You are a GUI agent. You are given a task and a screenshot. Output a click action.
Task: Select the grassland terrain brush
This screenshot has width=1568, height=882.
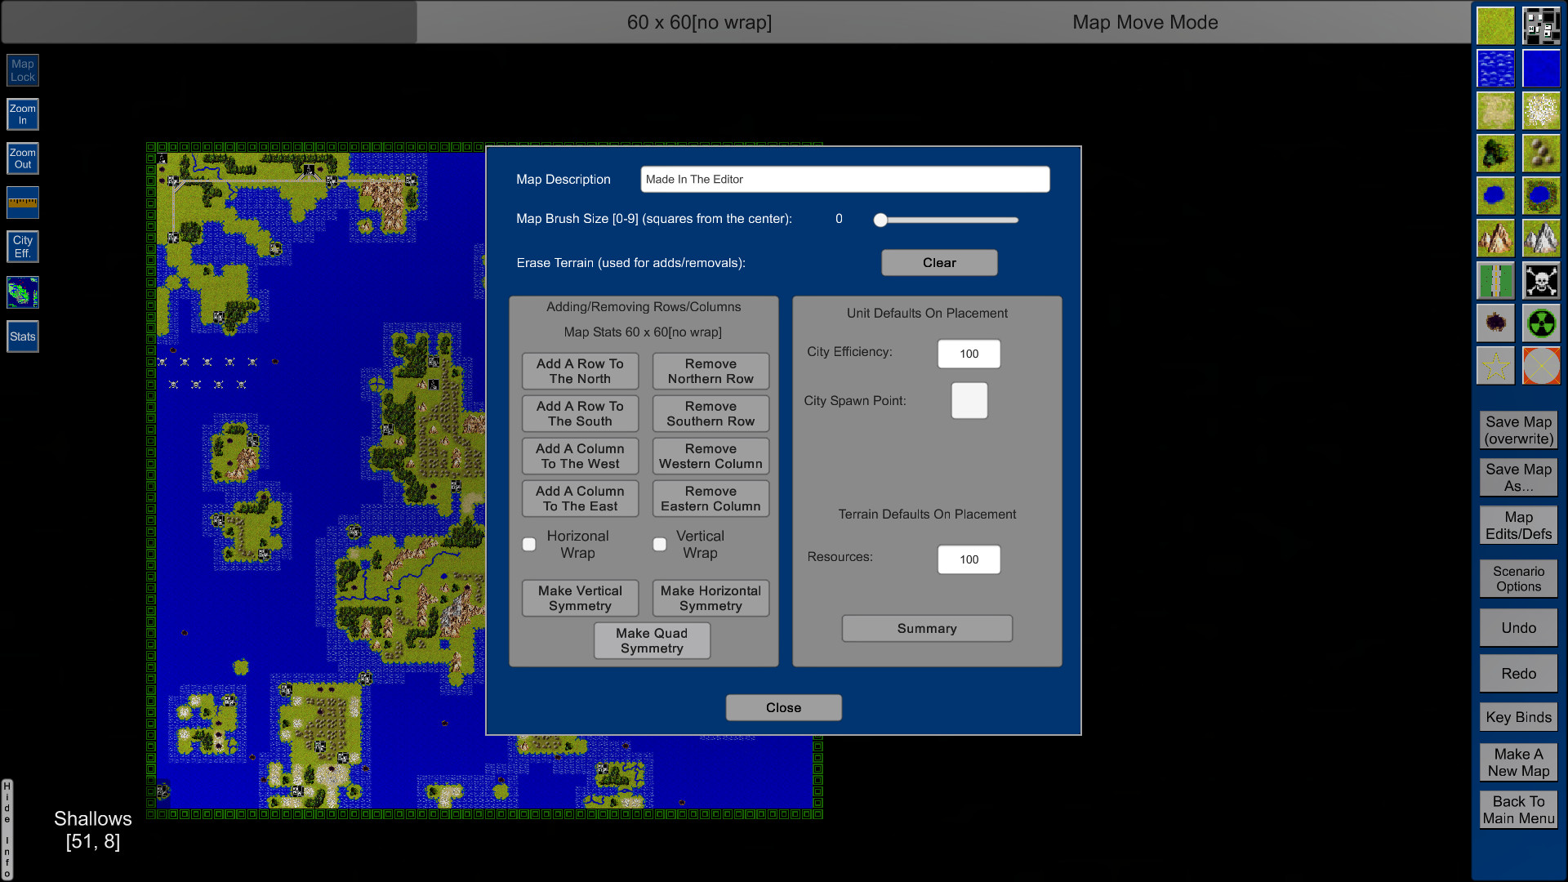[1494, 25]
